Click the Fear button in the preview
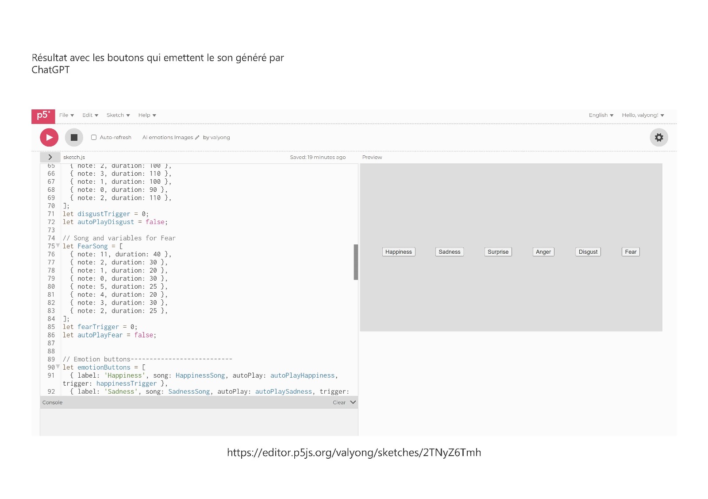Viewport: 708px width, 499px height. click(x=631, y=252)
